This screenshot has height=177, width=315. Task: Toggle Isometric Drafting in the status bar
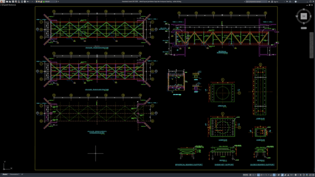(266, 175)
